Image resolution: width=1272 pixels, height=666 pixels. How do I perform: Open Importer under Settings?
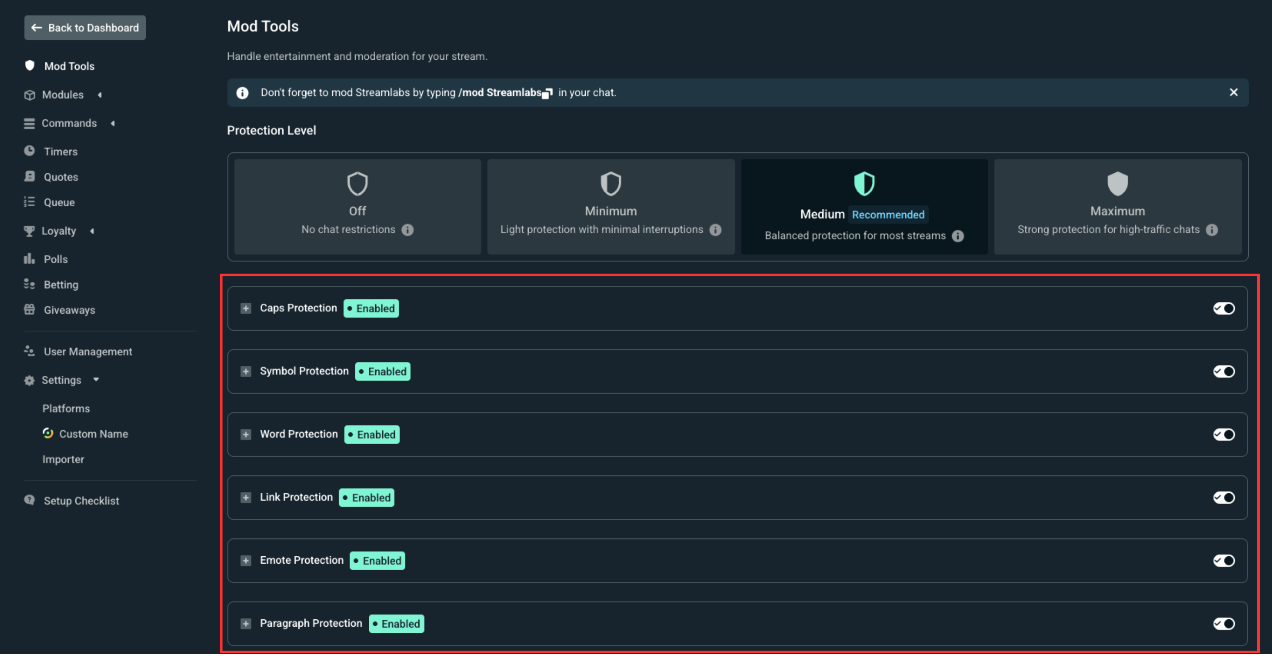point(63,459)
